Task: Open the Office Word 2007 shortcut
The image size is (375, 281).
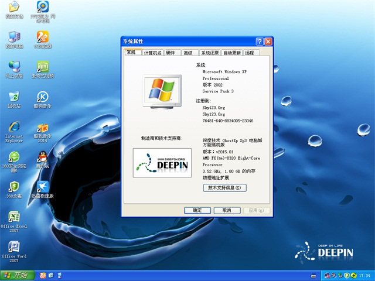Action: click(13, 246)
